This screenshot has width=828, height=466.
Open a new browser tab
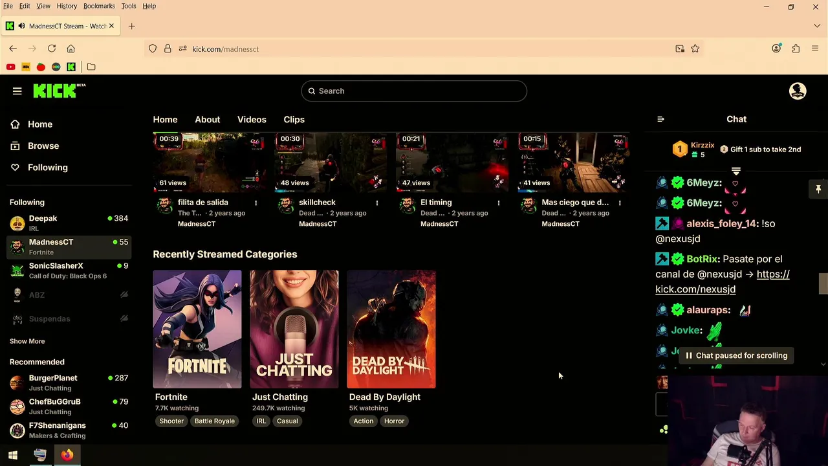coord(131,27)
